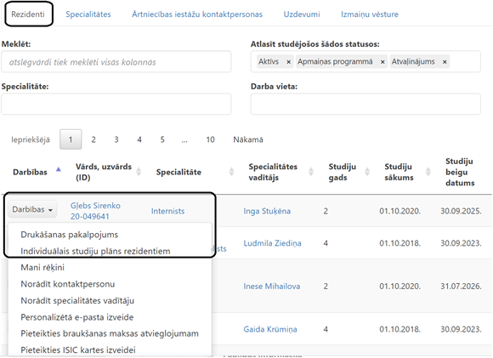Sort by Specialitātes vadītājs column
493x358 pixels.
(311, 172)
